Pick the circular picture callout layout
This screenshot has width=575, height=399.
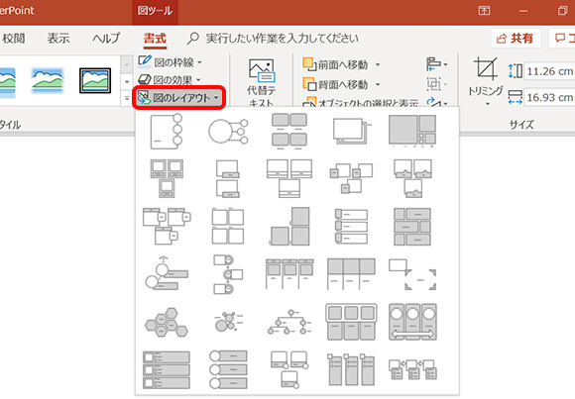tap(228, 131)
